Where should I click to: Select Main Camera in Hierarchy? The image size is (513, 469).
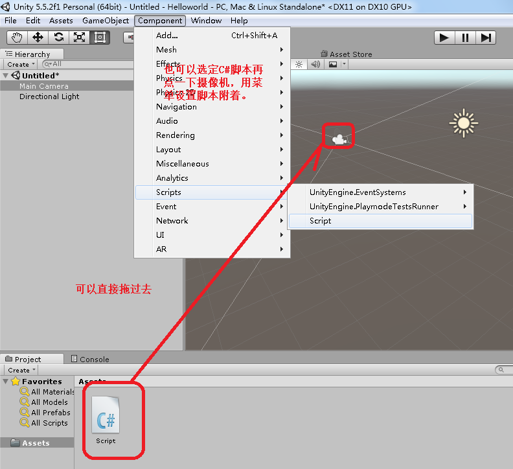(67, 86)
